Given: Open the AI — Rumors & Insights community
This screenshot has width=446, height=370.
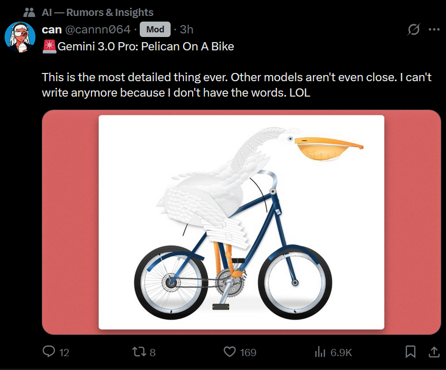Looking at the screenshot, I should pyautogui.click(x=98, y=12).
